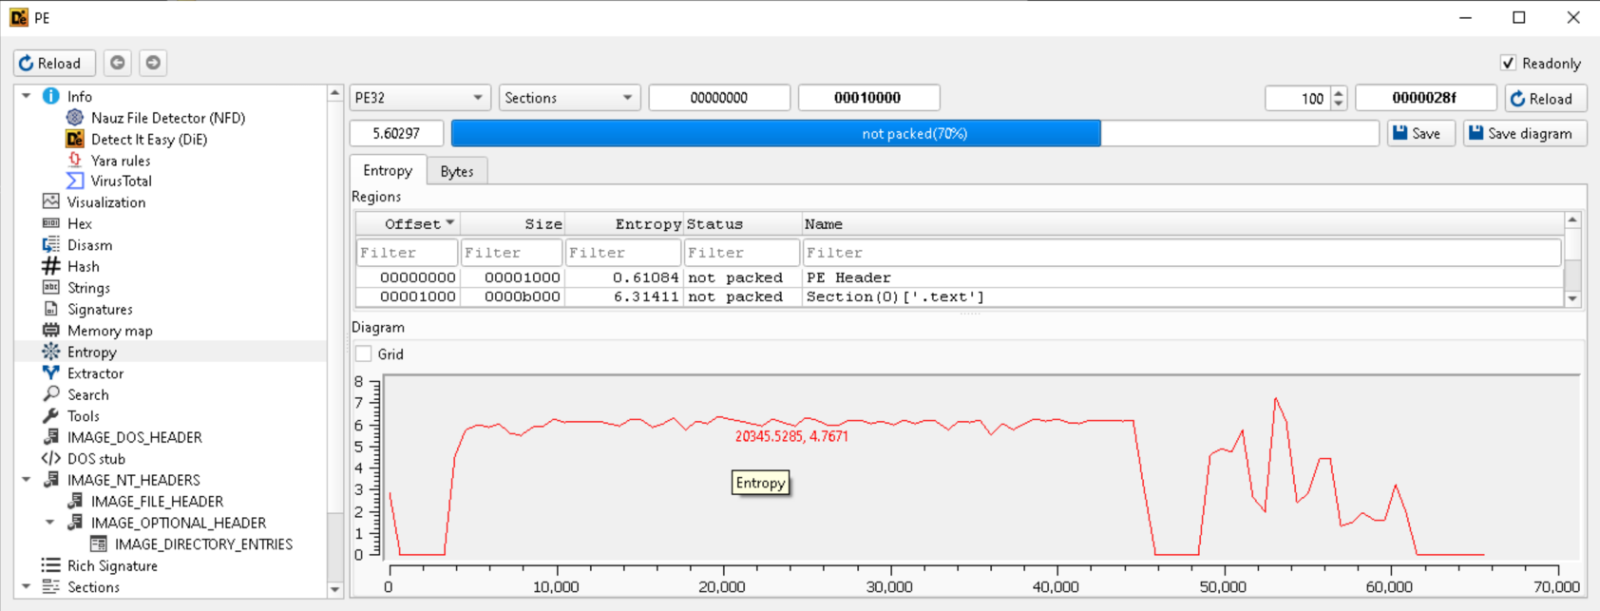Open the Detect It Easy (DiE) item
The height and width of the screenshot is (611, 1600).
pos(148,139)
